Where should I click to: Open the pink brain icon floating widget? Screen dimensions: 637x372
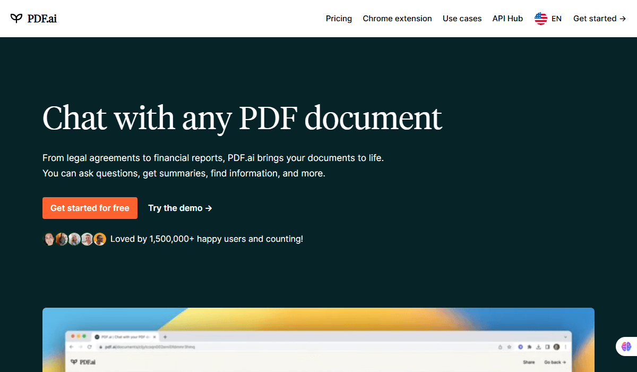[x=626, y=346]
